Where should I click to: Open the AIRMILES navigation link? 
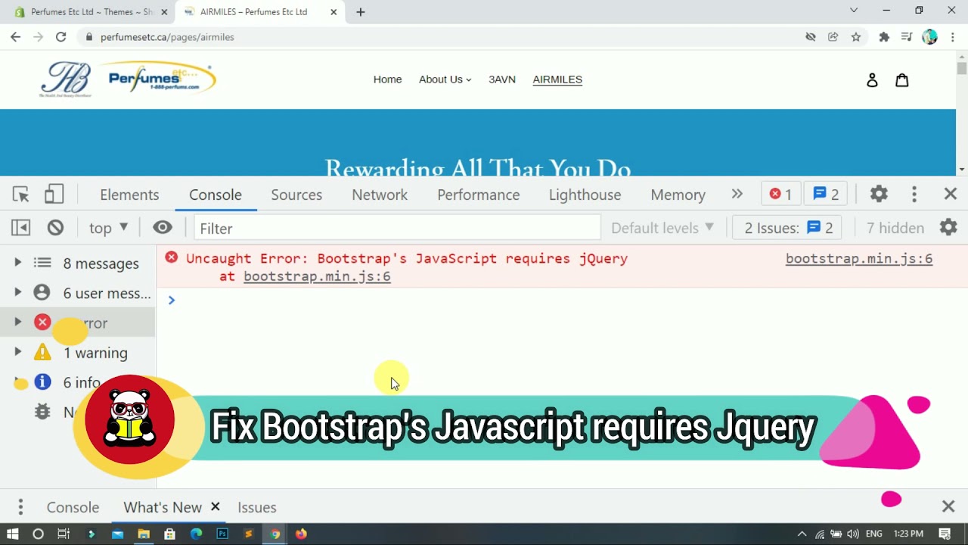pos(557,79)
